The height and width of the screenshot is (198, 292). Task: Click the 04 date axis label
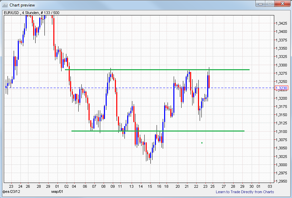point(74,186)
